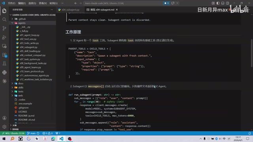This screenshot has width=253, height=142.
Task: Show hidden system tray icons
Action: pos(200,138)
